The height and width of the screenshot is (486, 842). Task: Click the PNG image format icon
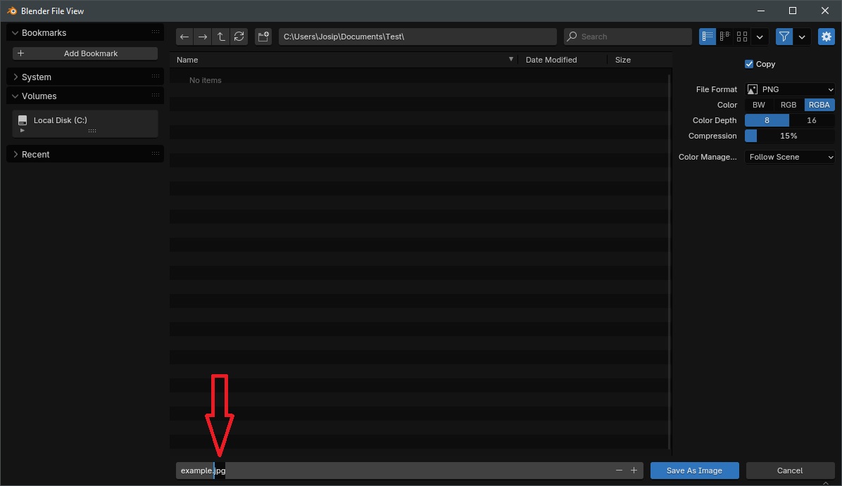click(753, 89)
